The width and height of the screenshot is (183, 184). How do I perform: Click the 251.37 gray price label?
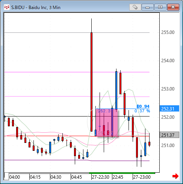click(x=169, y=135)
